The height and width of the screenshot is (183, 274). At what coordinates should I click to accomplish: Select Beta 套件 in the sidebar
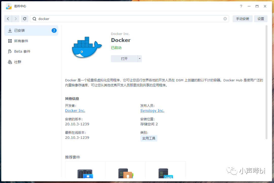point(31,52)
